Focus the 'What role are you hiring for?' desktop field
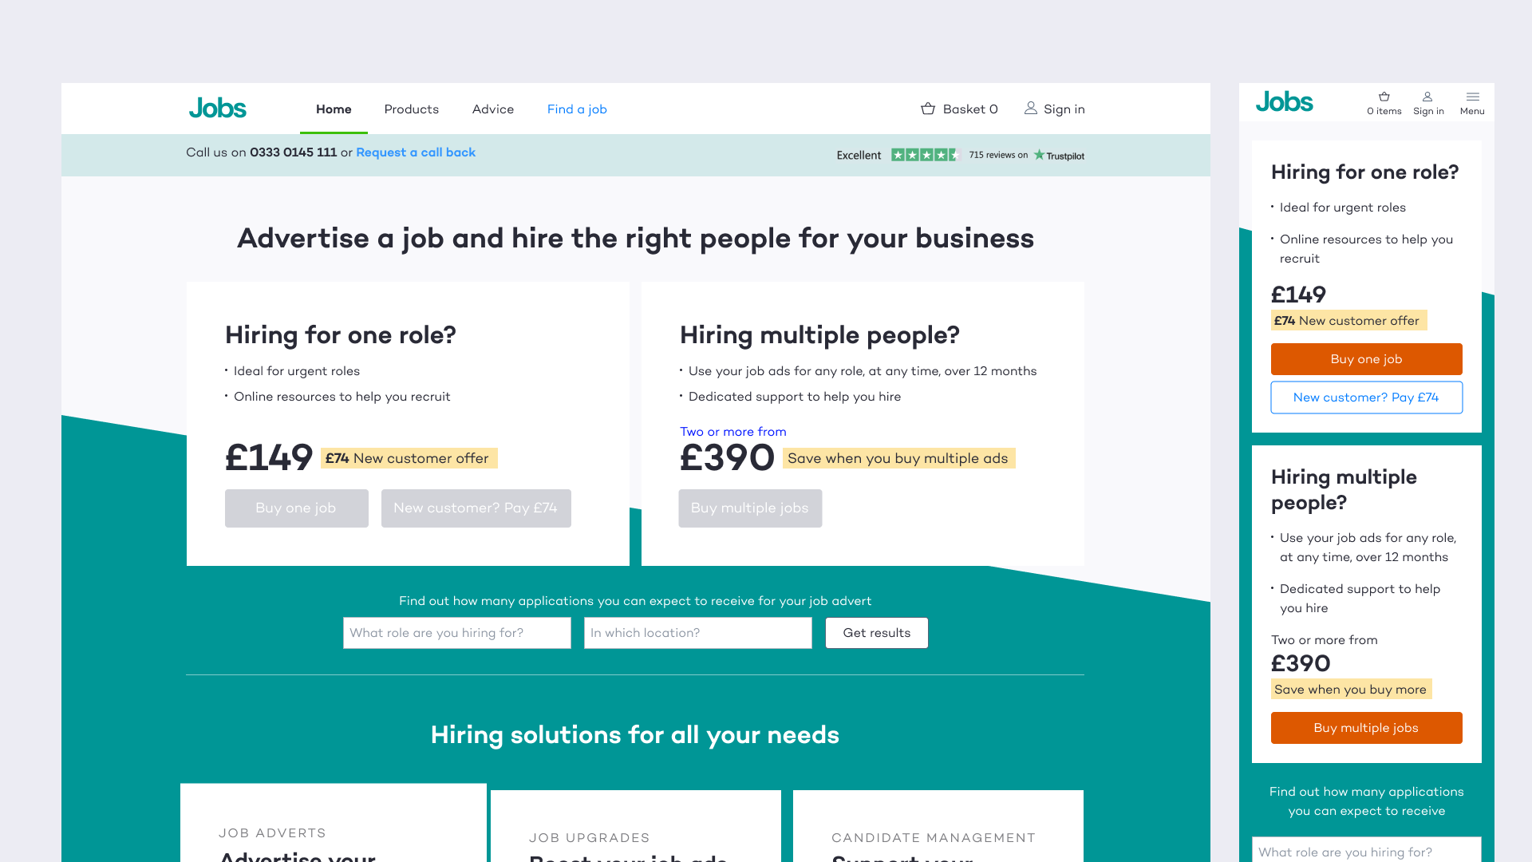Viewport: 1532px width, 862px height. tap(456, 633)
